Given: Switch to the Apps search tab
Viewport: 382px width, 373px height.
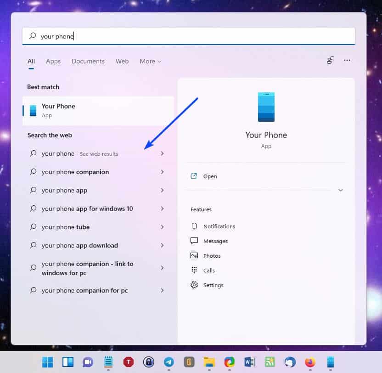Looking at the screenshot, I should tap(53, 61).
